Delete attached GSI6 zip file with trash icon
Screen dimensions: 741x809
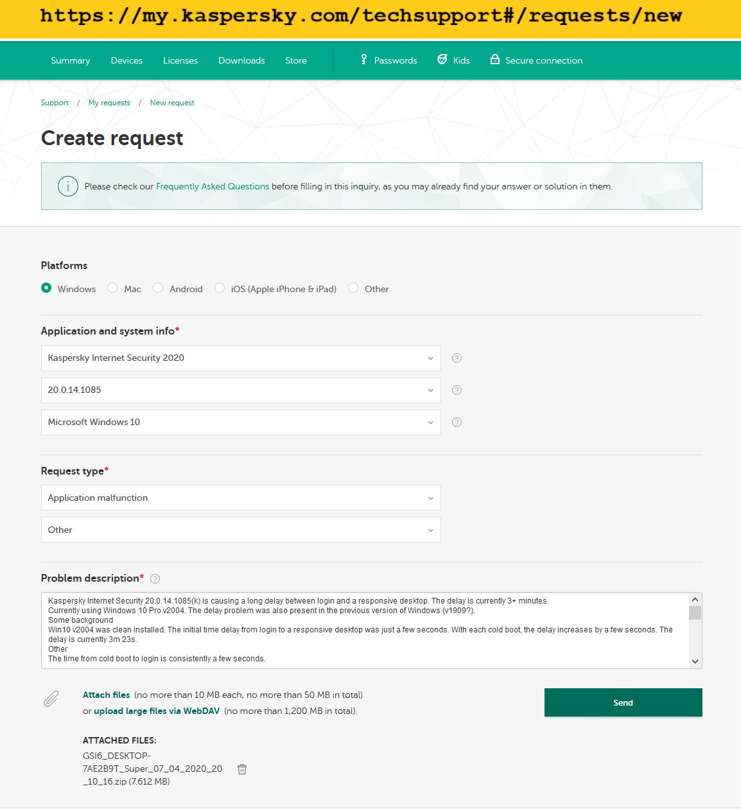[x=242, y=769]
